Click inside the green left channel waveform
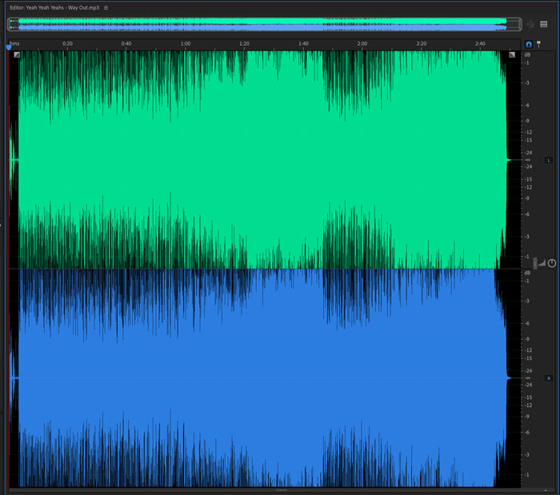 (264, 160)
